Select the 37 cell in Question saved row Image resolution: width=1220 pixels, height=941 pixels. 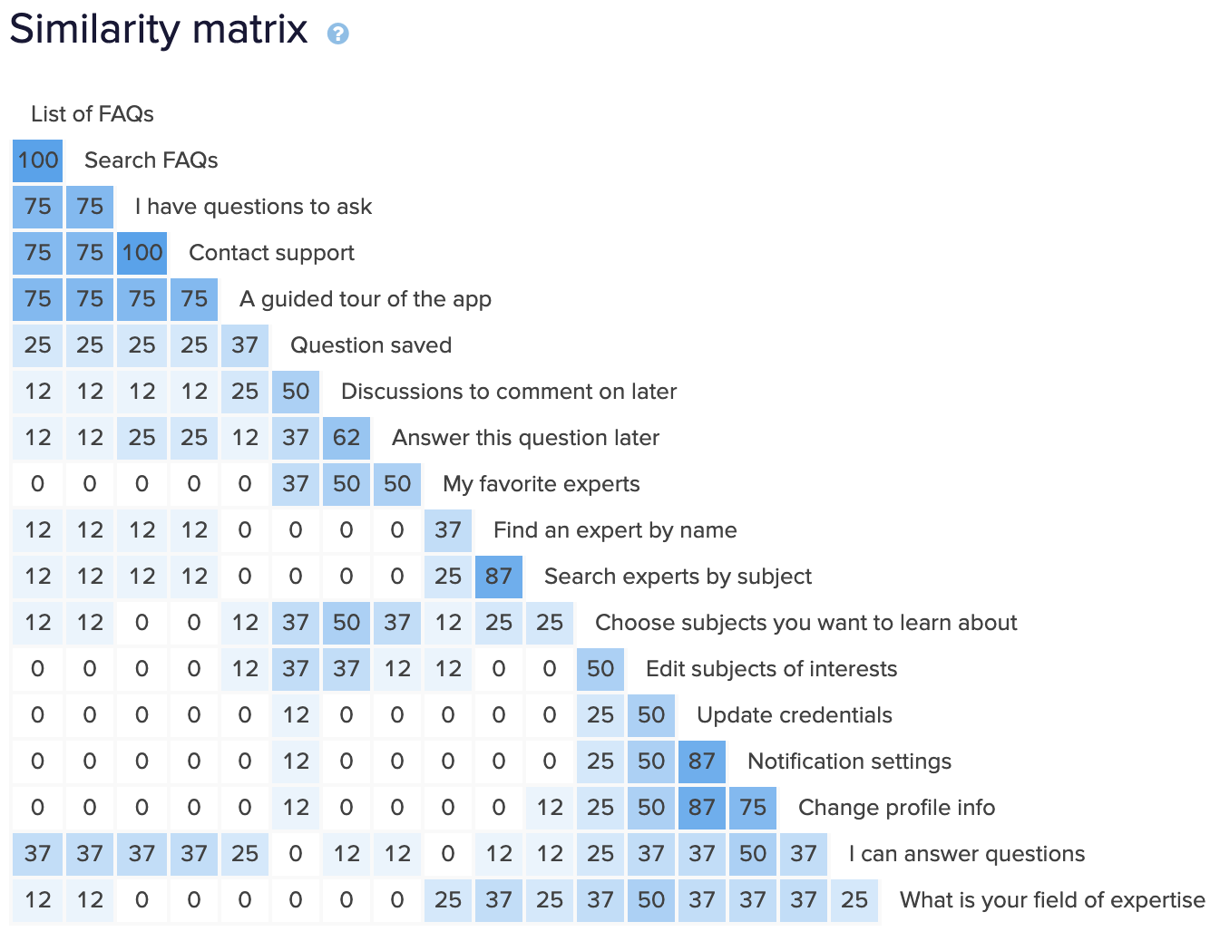point(245,345)
